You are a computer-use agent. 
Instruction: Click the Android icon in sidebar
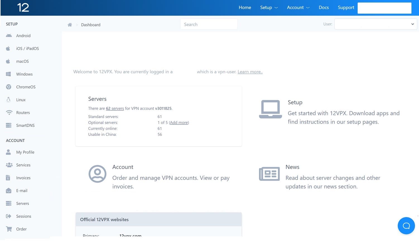(x=9, y=36)
